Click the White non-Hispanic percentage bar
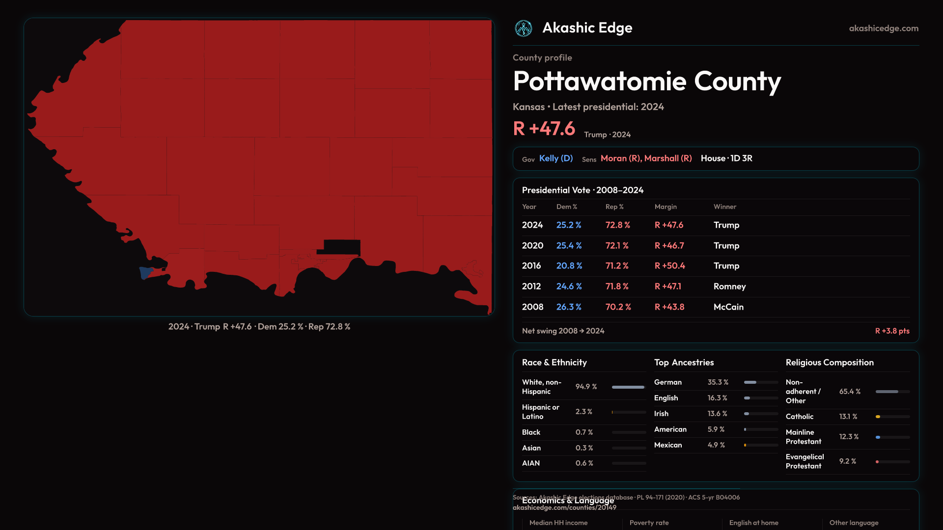 tap(628, 387)
